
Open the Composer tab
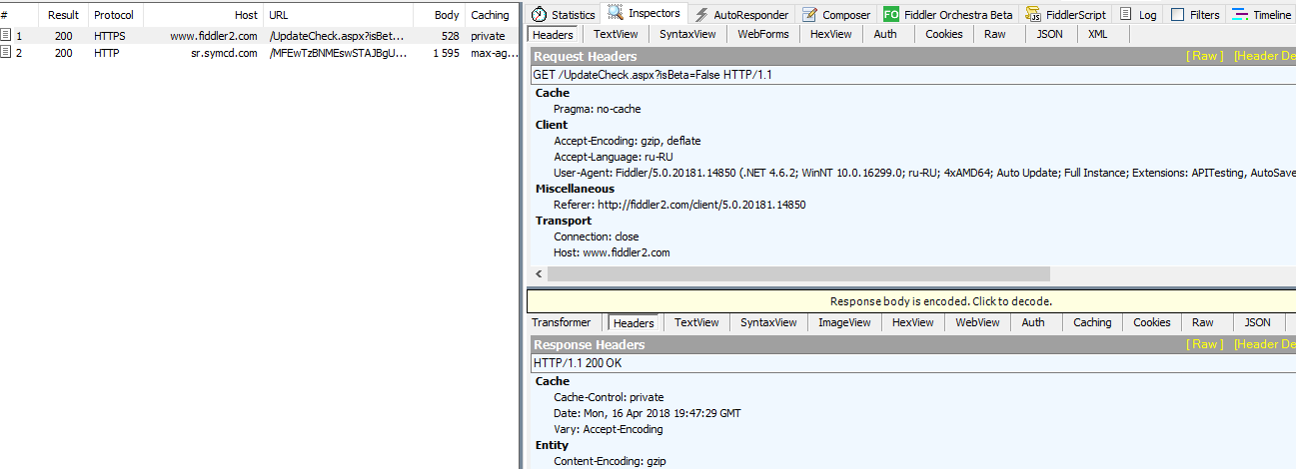point(836,15)
